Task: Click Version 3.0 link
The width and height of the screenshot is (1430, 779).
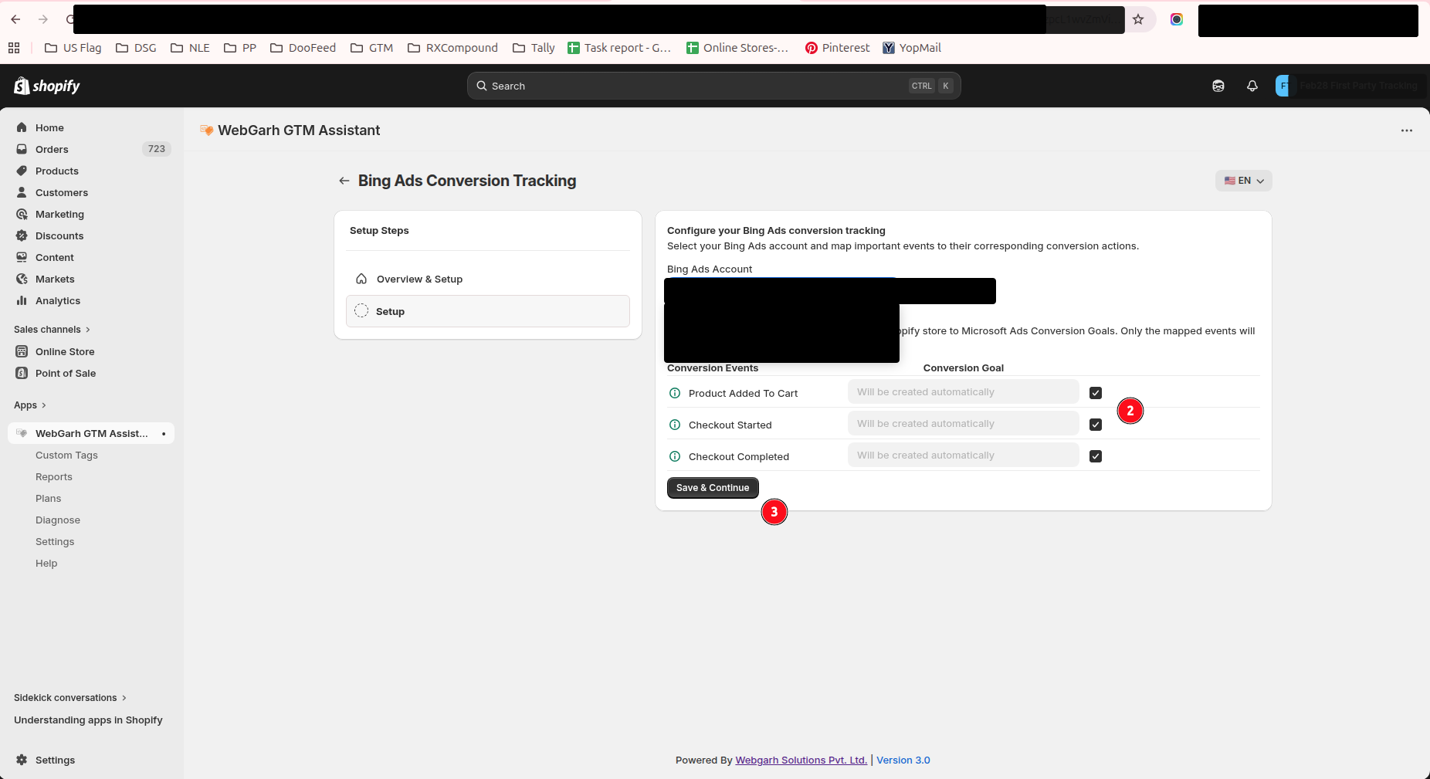Action: click(x=903, y=760)
